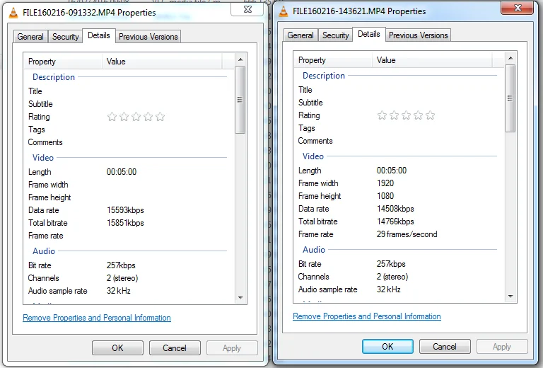Screen dimensions: 543x368
Task: Click Value column header in 143621 window
Action: click(432, 60)
